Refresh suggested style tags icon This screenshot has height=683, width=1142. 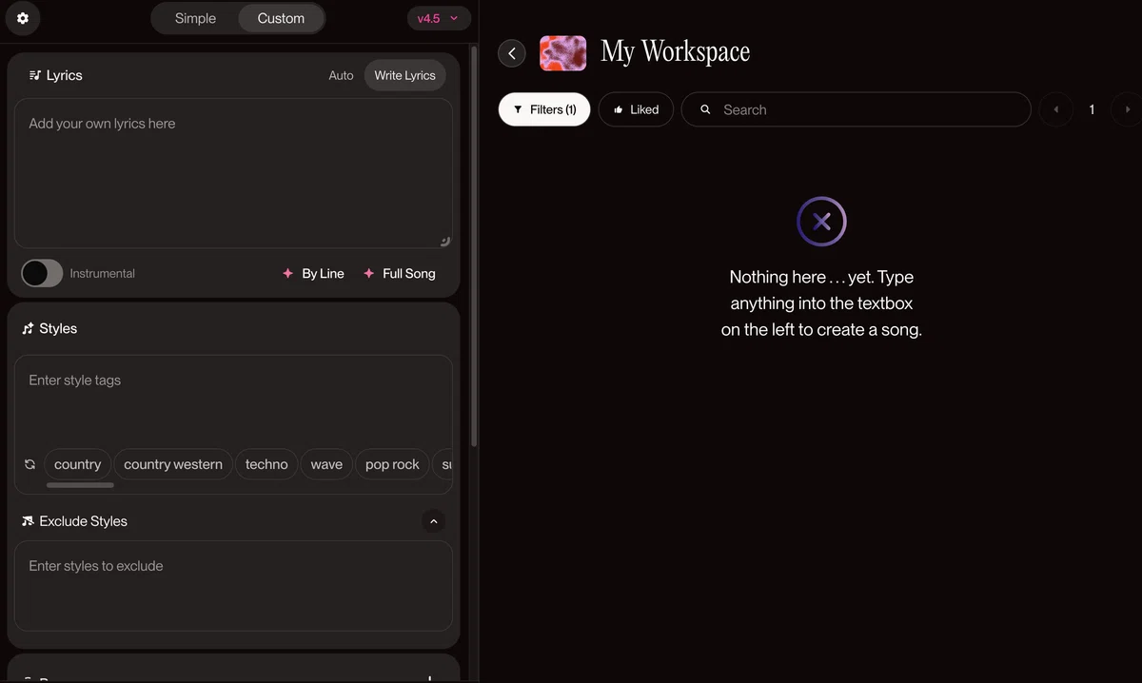click(x=30, y=464)
